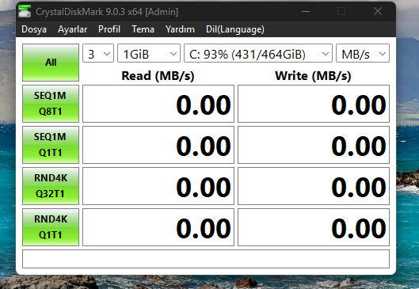Viewport: 419px width, 289px height.
Task: Click the RND4K Q1T1 read result value
Action: 158,227
